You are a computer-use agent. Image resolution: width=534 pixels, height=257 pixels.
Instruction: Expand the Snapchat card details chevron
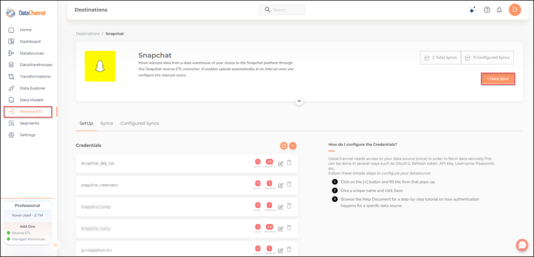pyautogui.click(x=299, y=101)
